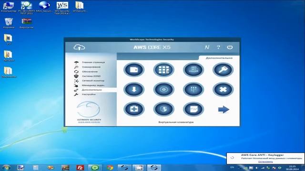305x171 pixels.
Task: Open the Anti Key Logger round button
Action: point(193,70)
